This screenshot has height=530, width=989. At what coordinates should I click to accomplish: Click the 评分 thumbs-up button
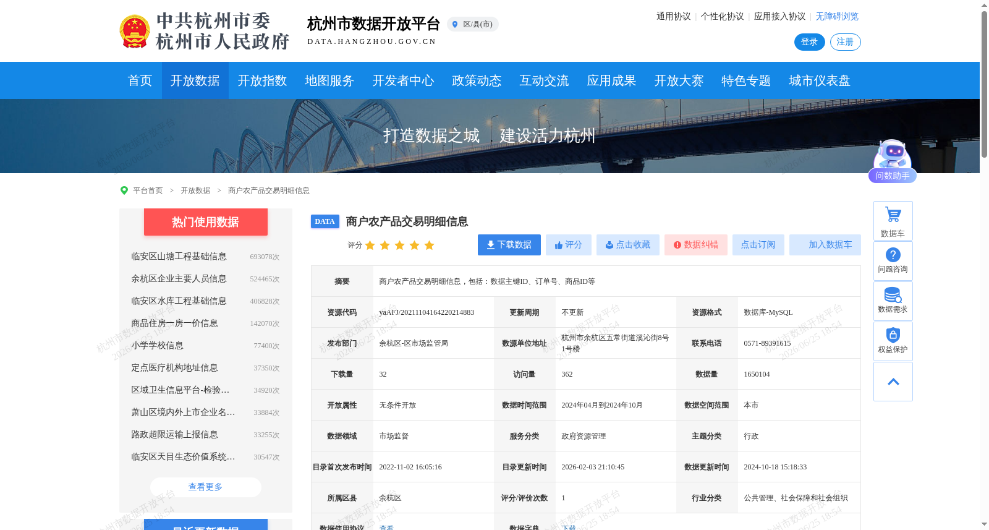pos(569,245)
